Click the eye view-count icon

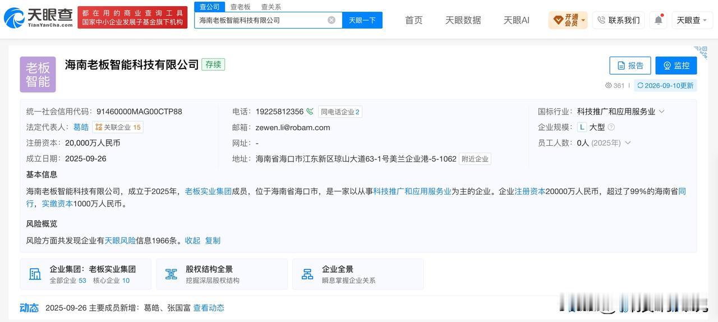(x=609, y=85)
